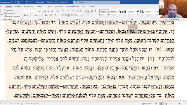Click the Center alignment icon

point(65,15)
